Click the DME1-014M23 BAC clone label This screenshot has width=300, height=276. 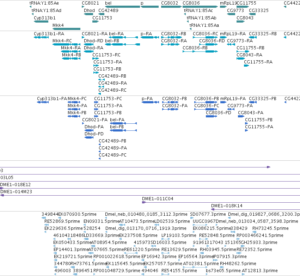pyautogui.click(x=16, y=192)
